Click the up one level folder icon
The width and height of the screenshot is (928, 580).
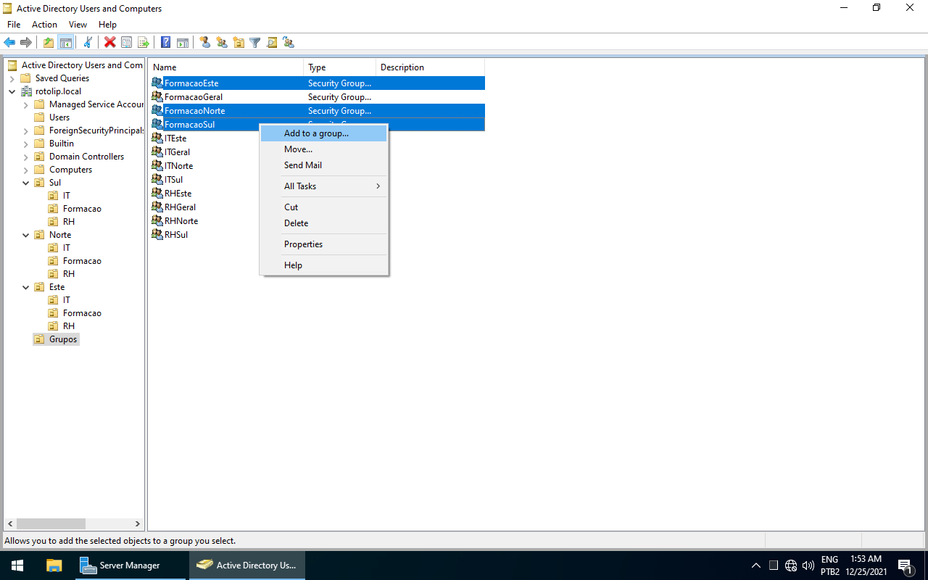[x=49, y=42]
